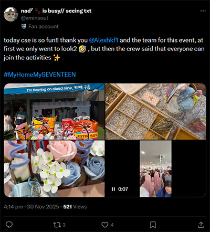Open the Fan account label
Image resolution: width=210 pixels, height=232 pixels.
pos(44,27)
